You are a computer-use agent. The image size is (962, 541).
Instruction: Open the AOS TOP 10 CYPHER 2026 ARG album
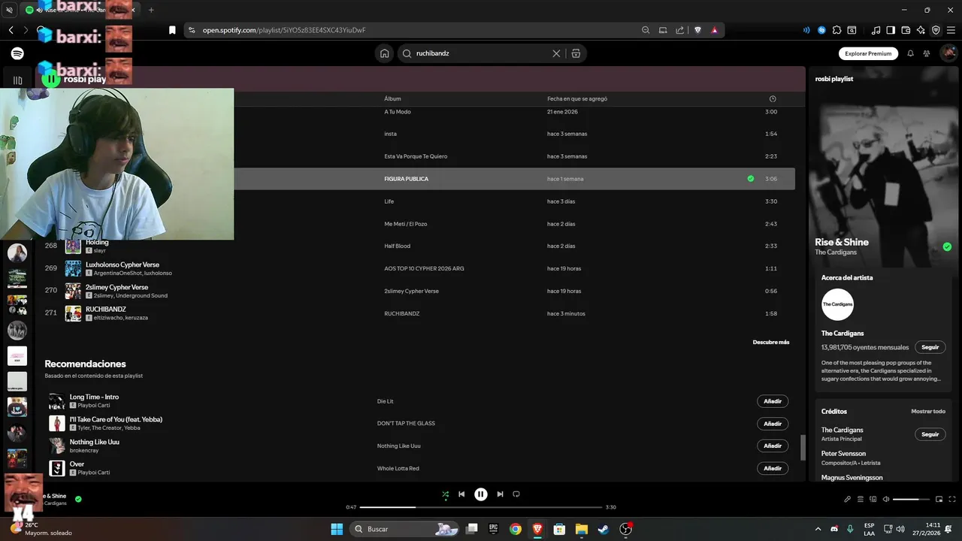[424, 268]
